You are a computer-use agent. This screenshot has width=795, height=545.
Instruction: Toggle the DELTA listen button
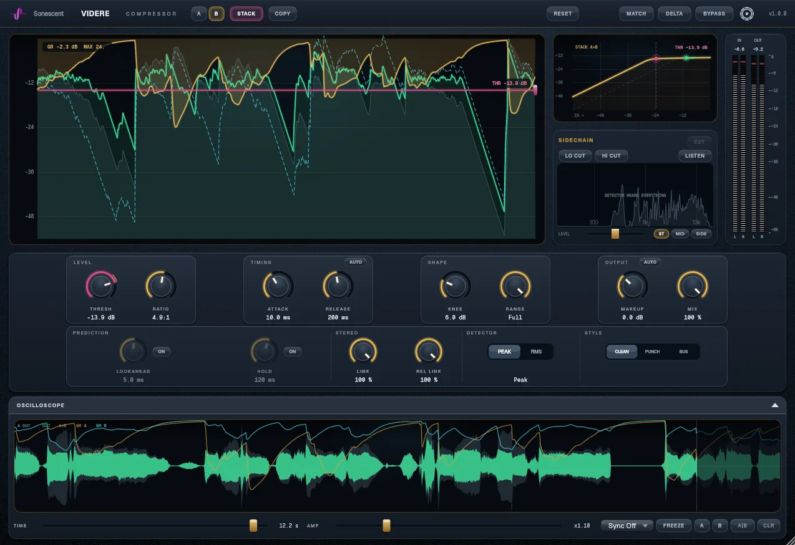(675, 14)
